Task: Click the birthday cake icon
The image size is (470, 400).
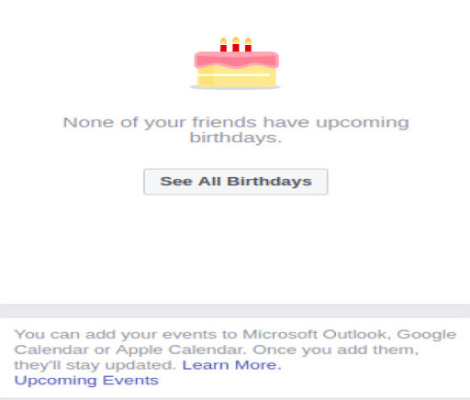Action: [x=235, y=63]
